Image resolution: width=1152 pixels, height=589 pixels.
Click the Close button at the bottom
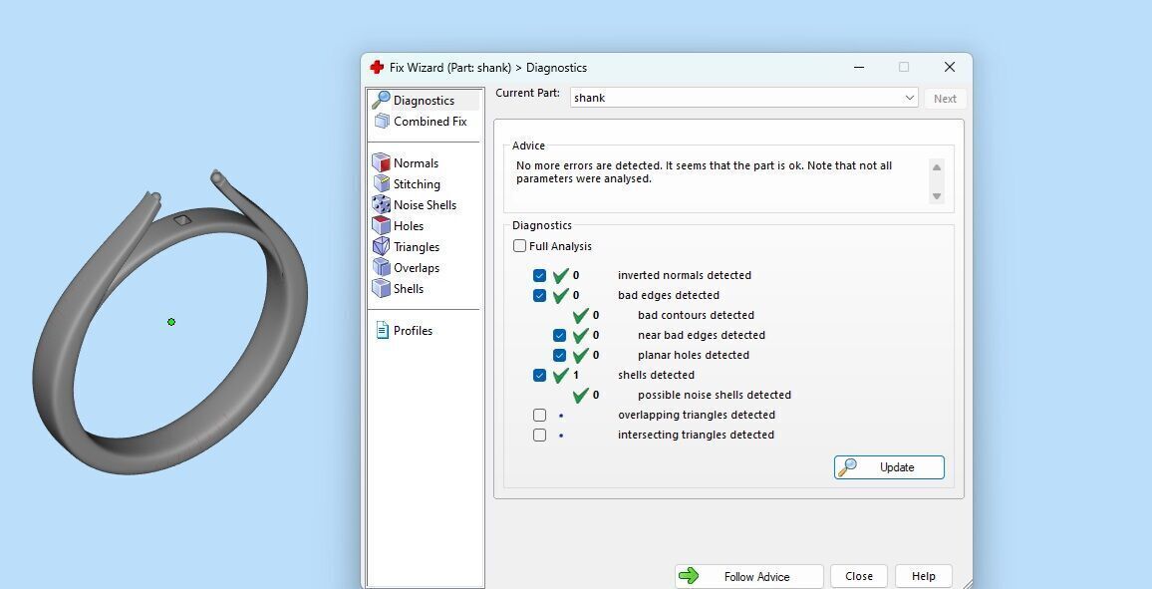pos(859,576)
